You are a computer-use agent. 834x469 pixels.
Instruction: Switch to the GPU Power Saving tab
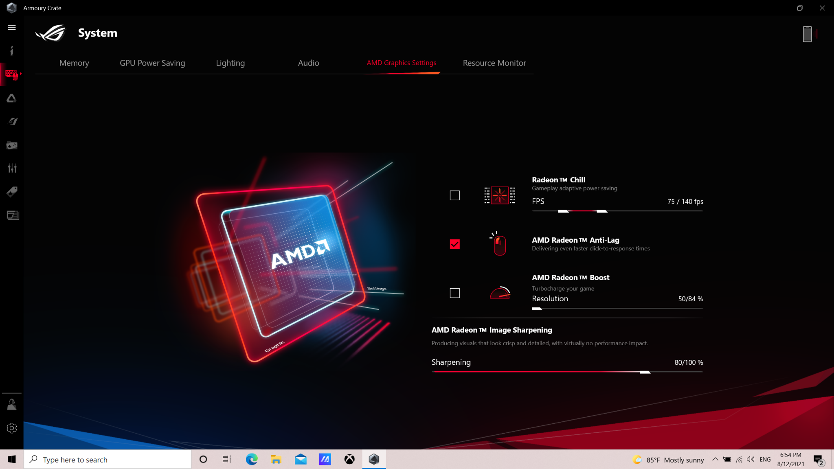tap(152, 63)
